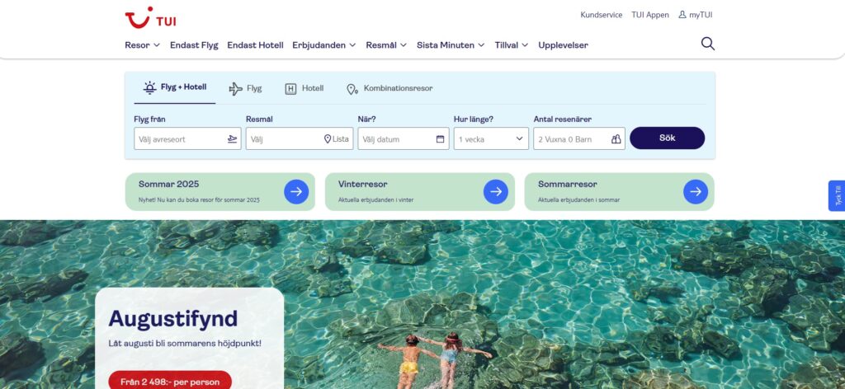Expand the Sista Minuten menu
The image size is (845, 389).
(x=451, y=45)
